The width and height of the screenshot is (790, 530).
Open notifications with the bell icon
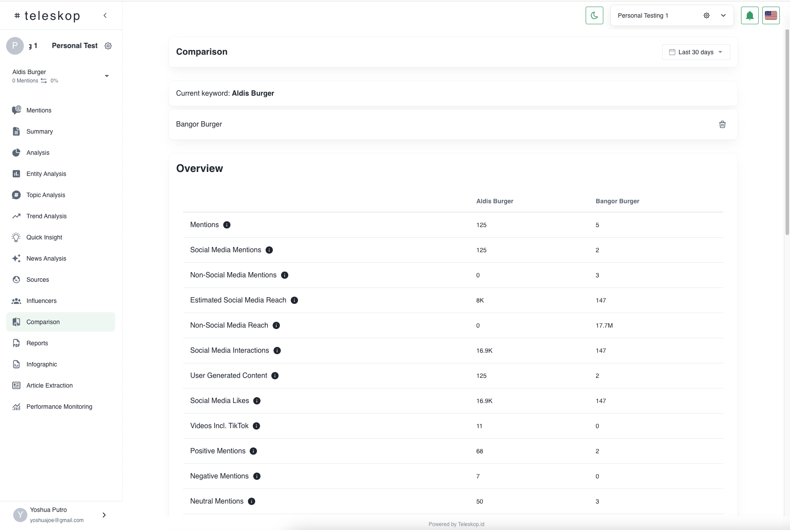[749, 15]
